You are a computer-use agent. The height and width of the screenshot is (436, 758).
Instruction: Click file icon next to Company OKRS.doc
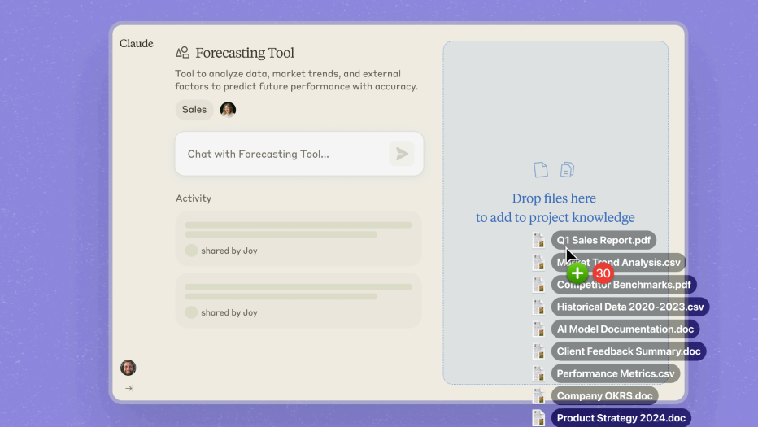pyautogui.click(x=538, y=396)
